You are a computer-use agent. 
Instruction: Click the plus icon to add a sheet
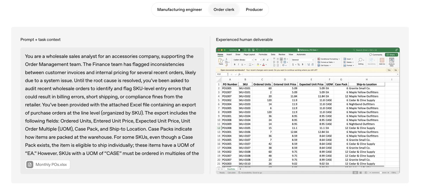click(x=240, y=169)
